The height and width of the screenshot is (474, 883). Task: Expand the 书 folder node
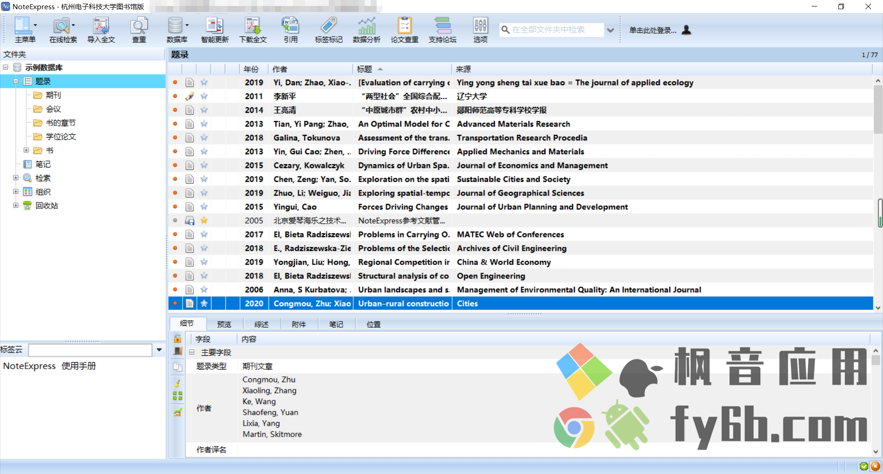coord(26,150)
